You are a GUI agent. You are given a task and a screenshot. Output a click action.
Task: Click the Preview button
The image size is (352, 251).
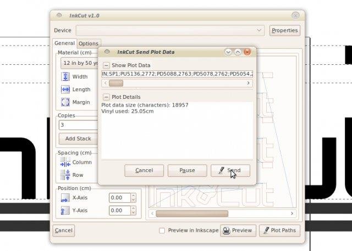(238, 230)
